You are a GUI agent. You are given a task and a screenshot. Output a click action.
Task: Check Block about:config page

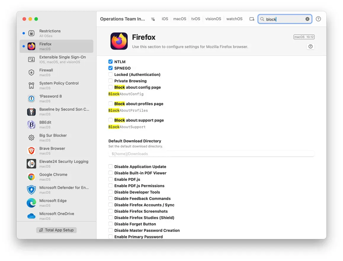pos(110,87)
